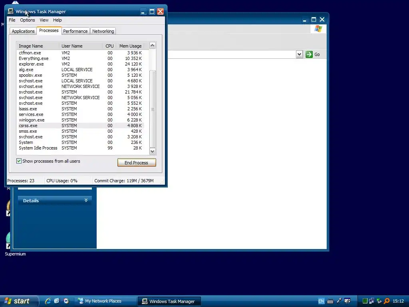The image size is (409, 307).
Task: Click the End Process button
Action: (x=137, y=162)
